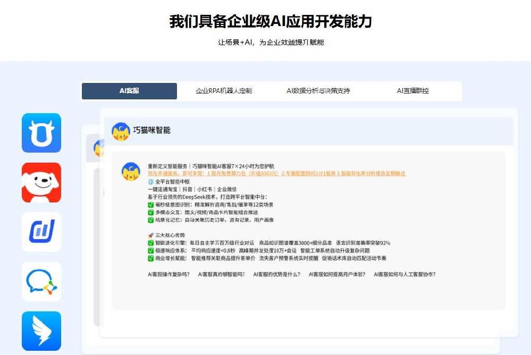Image resolution: width=531 pixels, height=355 pixels.
Task: Click the green check beside 场景化记忆
Action: coord(151,220)
